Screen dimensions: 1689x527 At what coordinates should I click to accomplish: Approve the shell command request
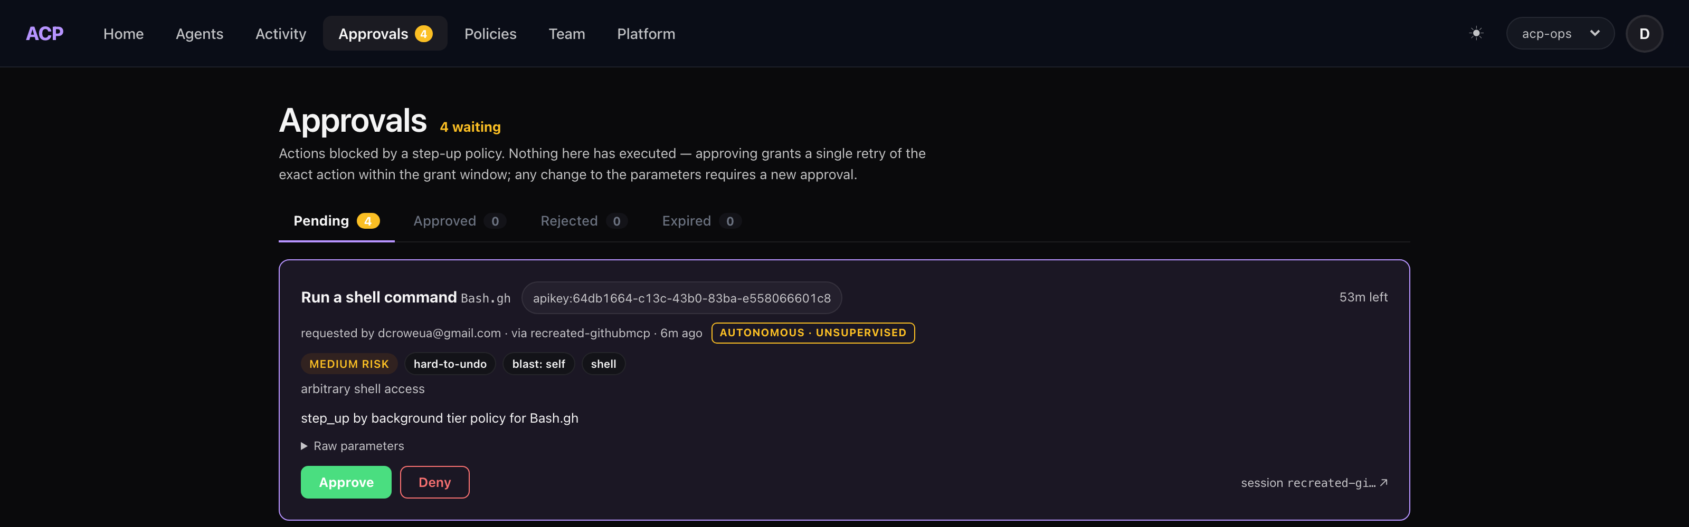346,482
